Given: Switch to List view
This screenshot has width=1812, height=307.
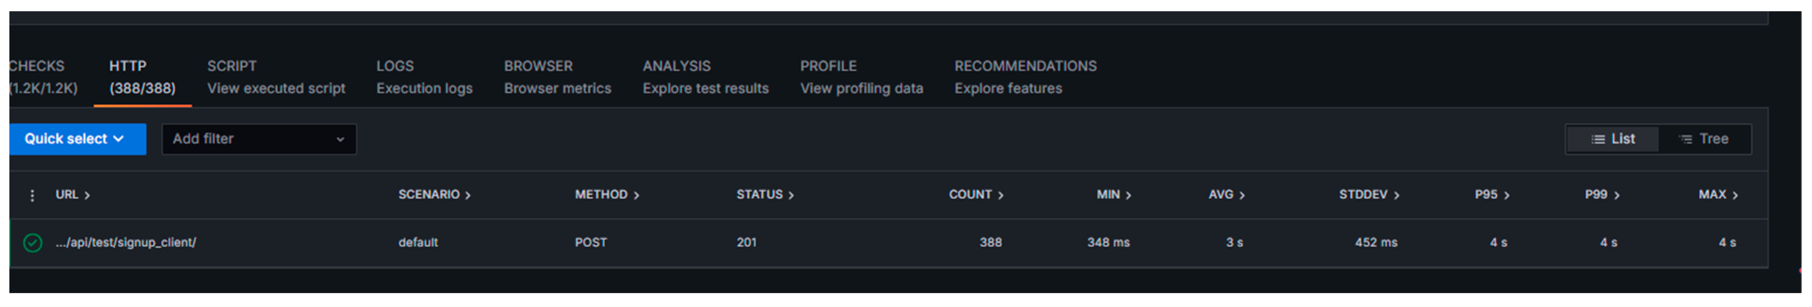Looking at the screenshot, I should click(1613, 139).
